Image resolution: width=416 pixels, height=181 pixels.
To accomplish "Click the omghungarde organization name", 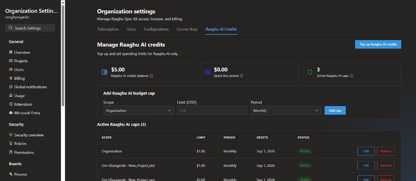I will coord(17,17).
